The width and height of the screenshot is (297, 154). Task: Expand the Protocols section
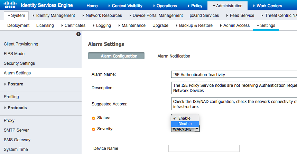(16, 108)
